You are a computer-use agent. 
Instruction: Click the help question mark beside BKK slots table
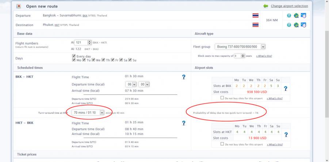tap(286, 88)
